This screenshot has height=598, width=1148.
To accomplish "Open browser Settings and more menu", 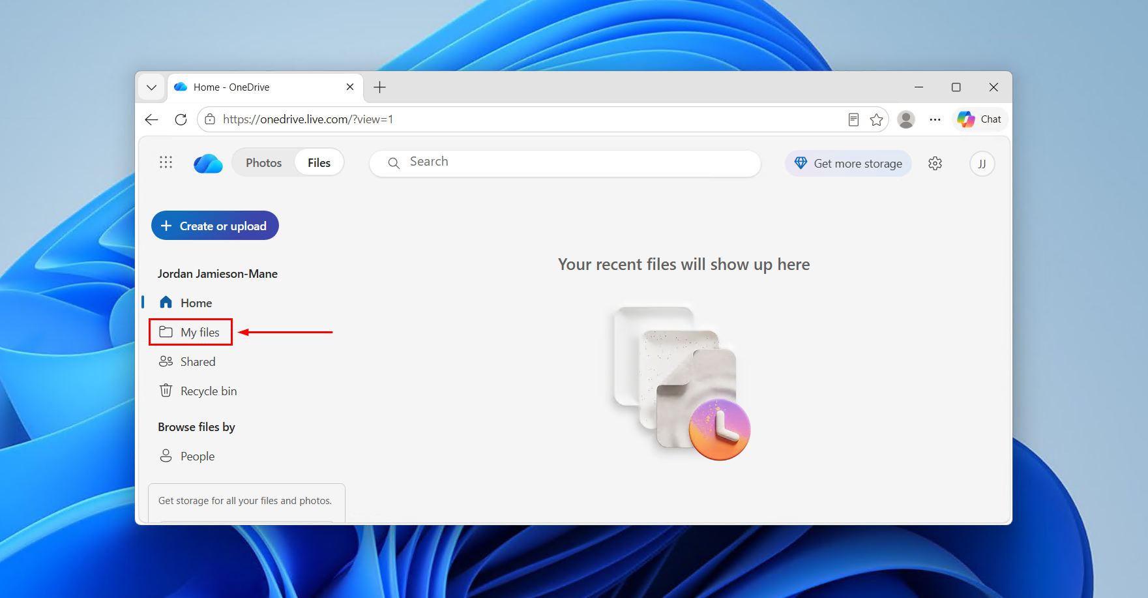I will click(935, 119).
